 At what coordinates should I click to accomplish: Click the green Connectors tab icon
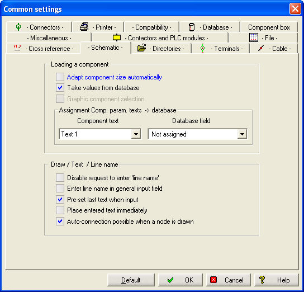[x=18, y=27]
